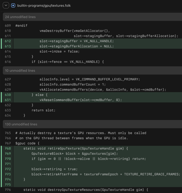Select line number 766
The width and height of the screenshot is (182, 193).
click(x=8, y=138)
